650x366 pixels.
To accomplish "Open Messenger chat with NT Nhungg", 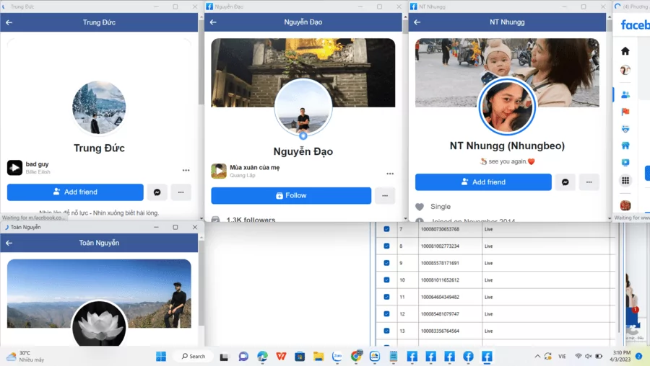I will tap(565, 182).
